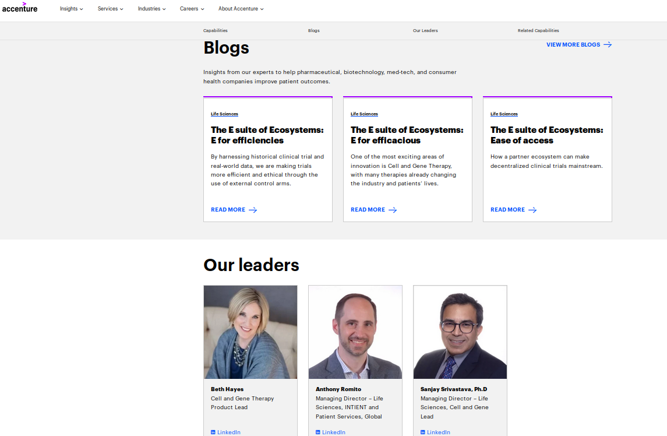Open blog title E for efficiencies

[267, 135]
